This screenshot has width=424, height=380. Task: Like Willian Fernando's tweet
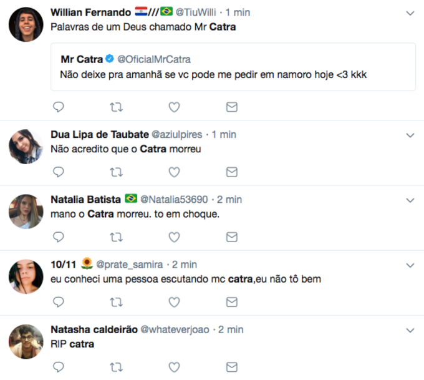pos(174,107)
